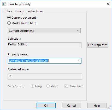Confirm with the OK button
The height and width of the screenshot is (110, 112).
point(46,106)
